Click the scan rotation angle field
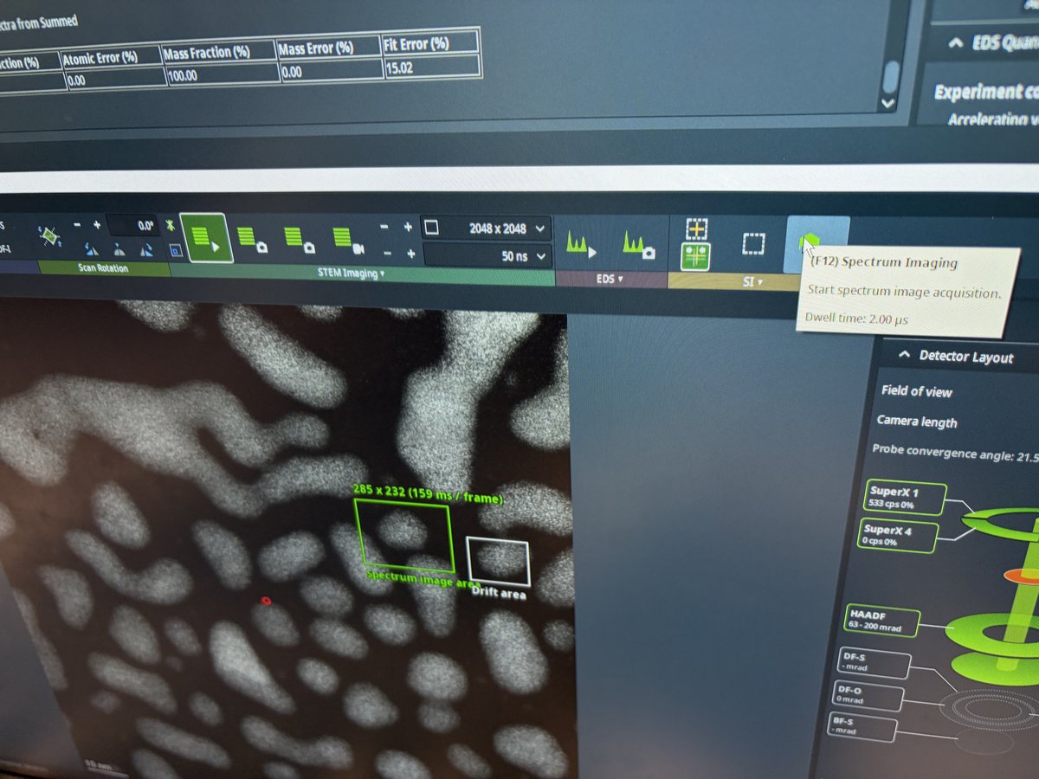This screenshot has width=1039, height=779. (x=132, y=225)
